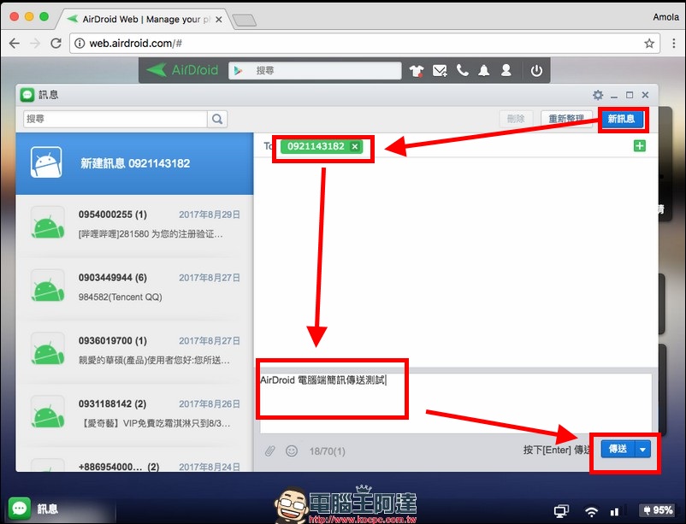Screen dimensions: 686x524
Task: Click the avatar of 0936019700
Action: point(48,350)
